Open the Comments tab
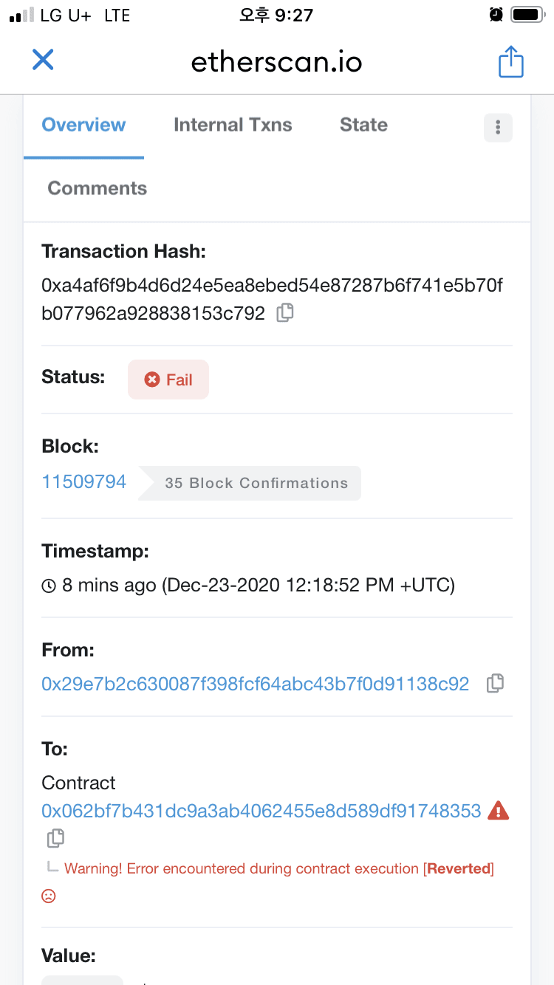 [98, 188]
